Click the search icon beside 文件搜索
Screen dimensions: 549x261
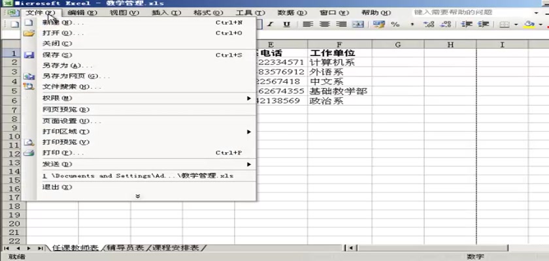point(29,87)
